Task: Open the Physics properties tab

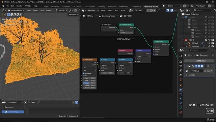Action: pos(181,99)
